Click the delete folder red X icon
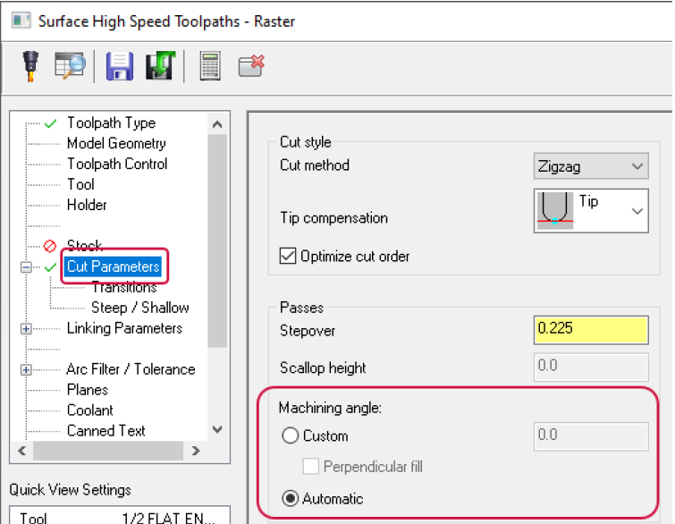 (251, 66)
